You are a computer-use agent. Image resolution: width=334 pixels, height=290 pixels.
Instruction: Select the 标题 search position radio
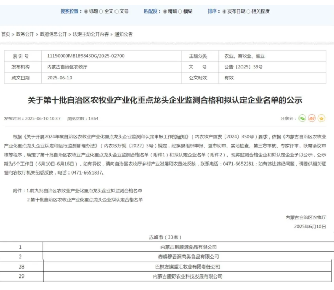(x=86, y=11)
